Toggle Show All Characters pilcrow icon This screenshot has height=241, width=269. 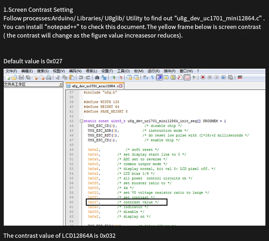tap(152, 78)
